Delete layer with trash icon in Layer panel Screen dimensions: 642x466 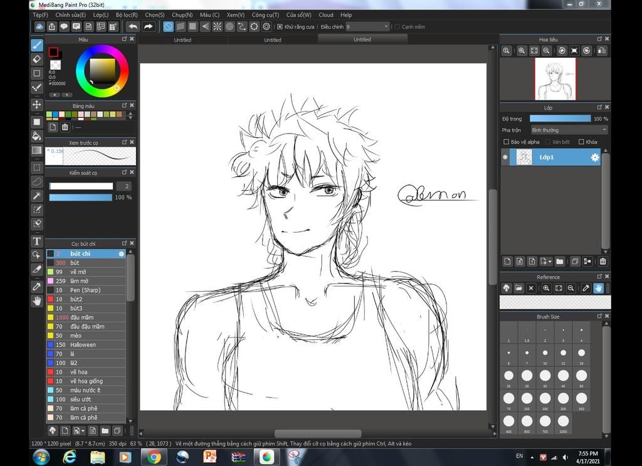click(x=603, y=262)
